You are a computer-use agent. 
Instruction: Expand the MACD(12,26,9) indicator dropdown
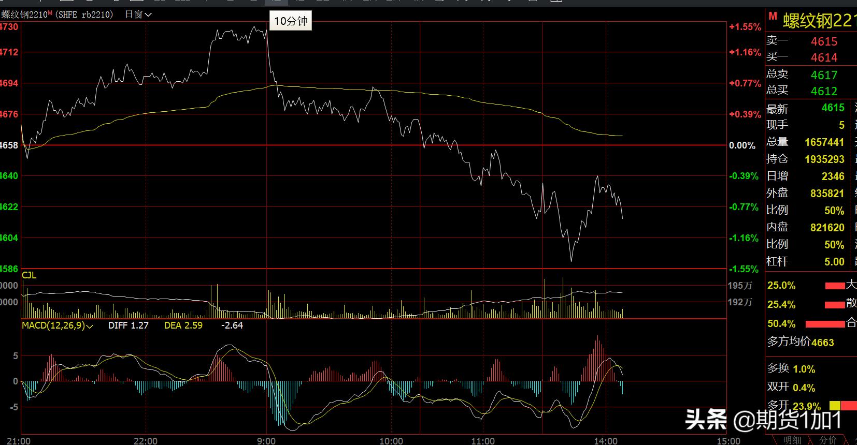point(58,325)
